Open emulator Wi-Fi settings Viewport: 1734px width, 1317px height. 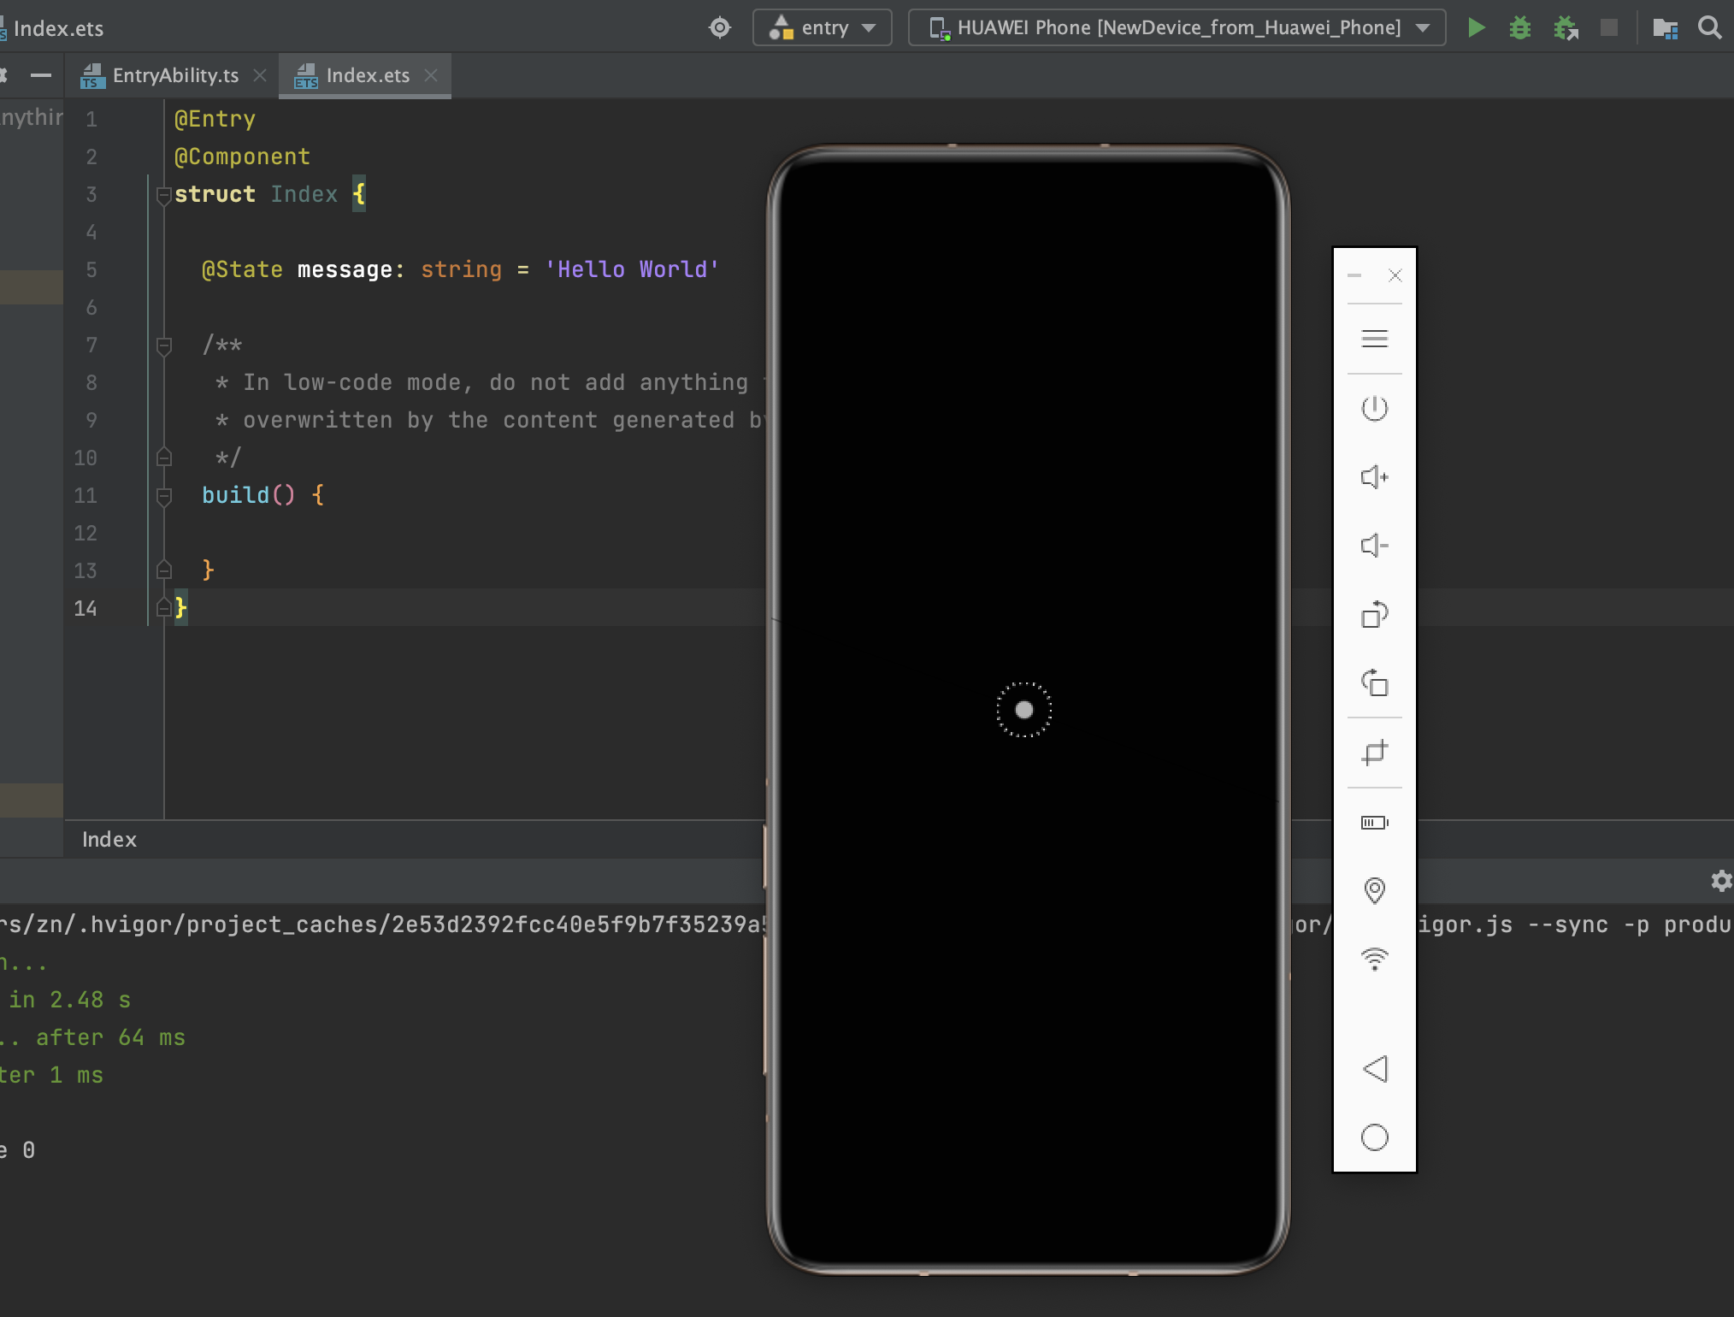tap(1374, 959)
